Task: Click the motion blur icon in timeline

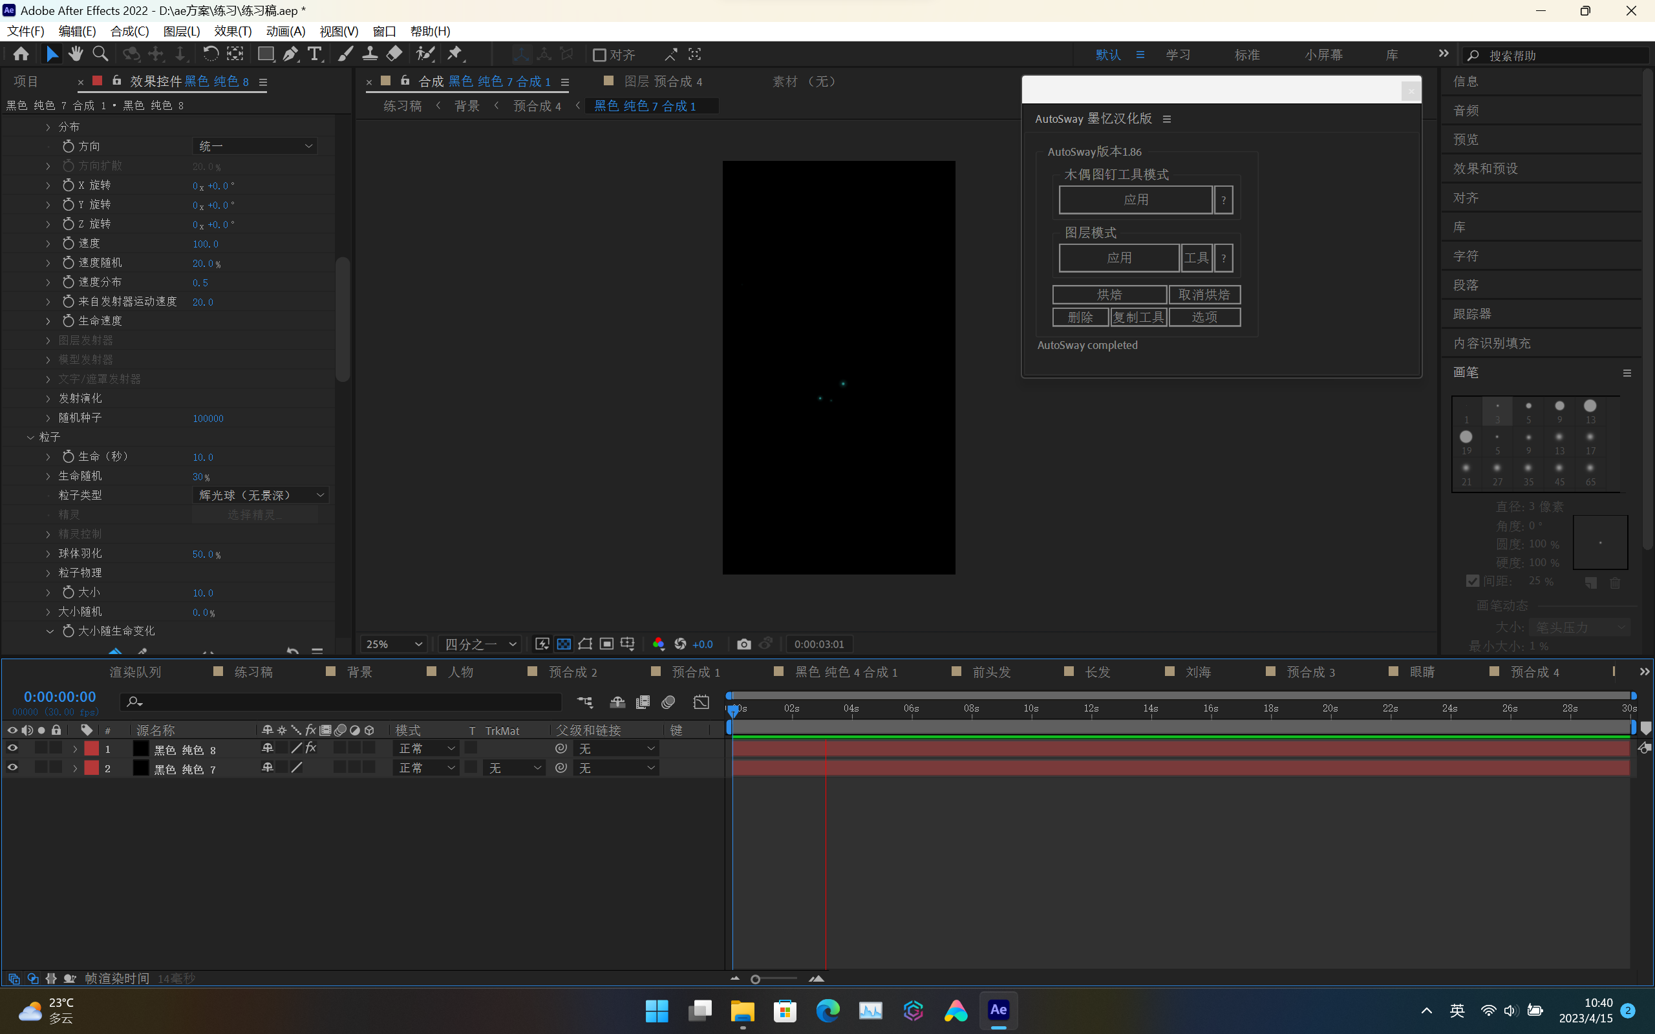Action: 668,702
